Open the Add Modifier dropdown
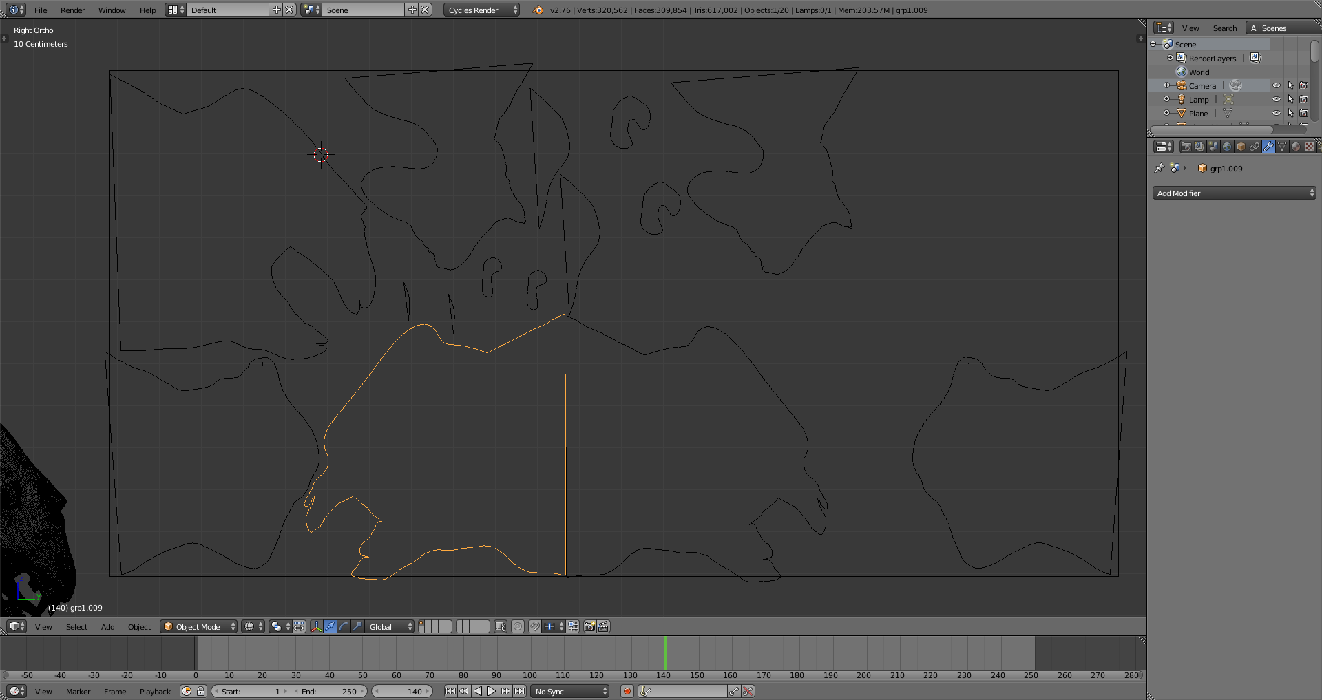 click(1234, 193)
